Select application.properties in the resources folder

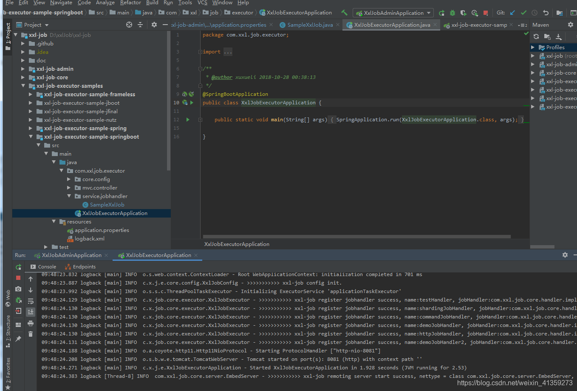[98, 230]
